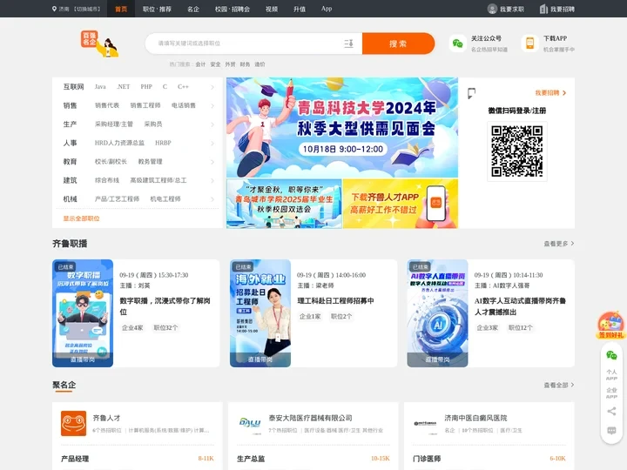Expand the 教育 category arrow

212,162
